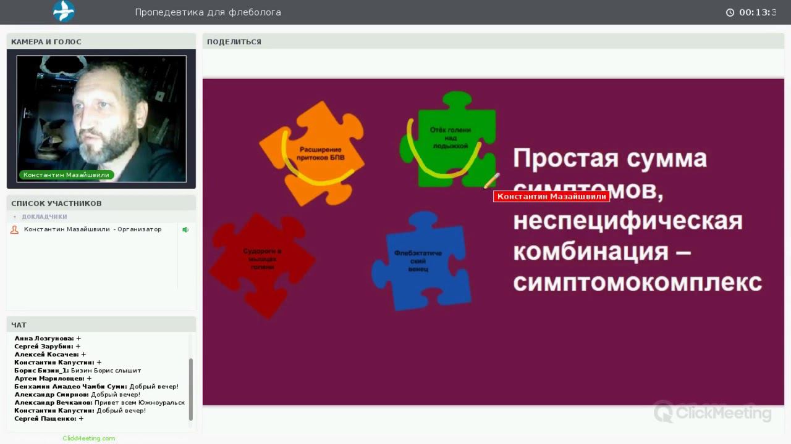The image size is (791, 444).
Task: Mute the speaker icon for Константин Мазайшвили
Action: [x=185, y=229]
